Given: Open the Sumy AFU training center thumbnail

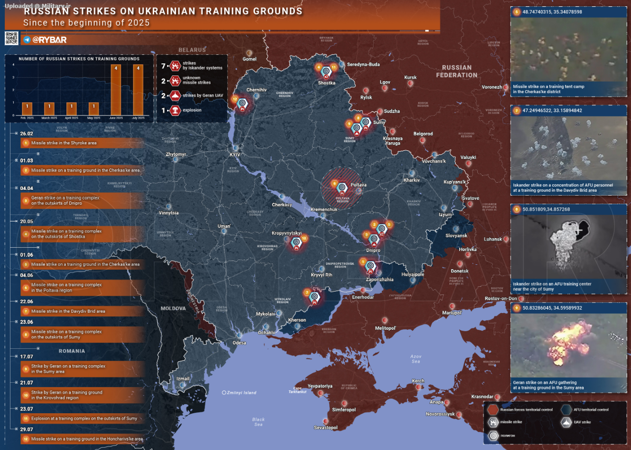Looking at the screenshot, I should tap(568, 250).
